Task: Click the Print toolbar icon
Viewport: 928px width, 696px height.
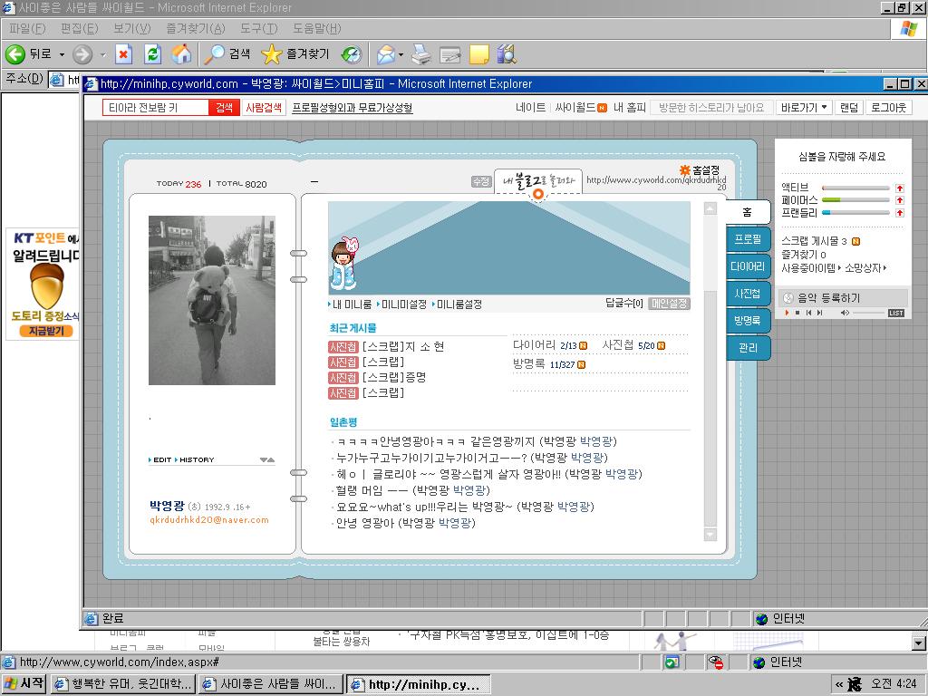Action: click(421, 54)
